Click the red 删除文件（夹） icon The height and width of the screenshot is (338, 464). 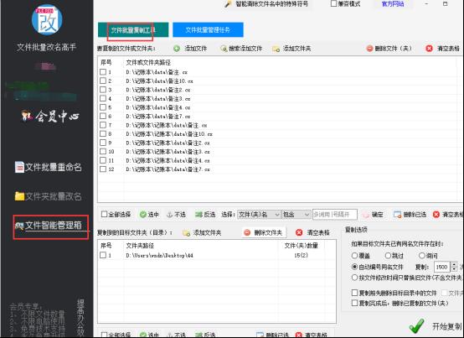click(x=369, y=49)
